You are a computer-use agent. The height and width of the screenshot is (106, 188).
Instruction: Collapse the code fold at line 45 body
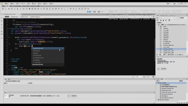pos(9,65)
